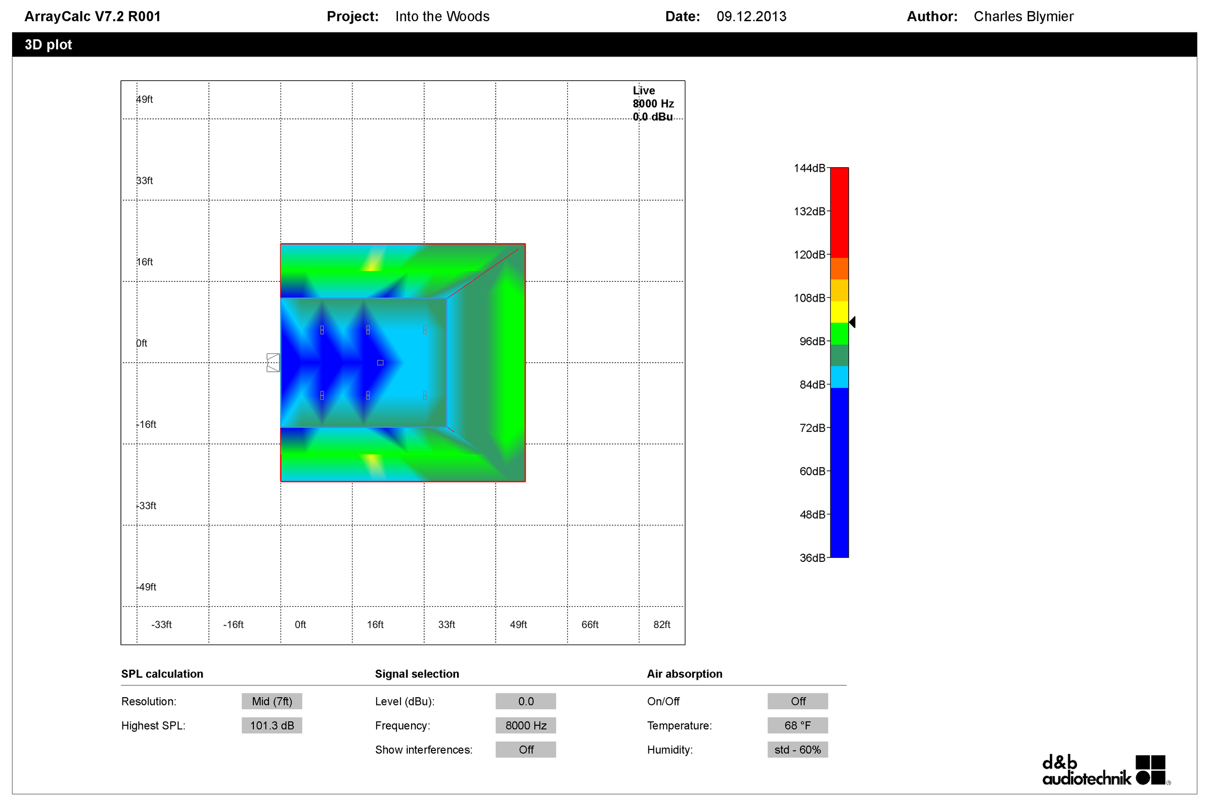Click the Level (dBu) 0.0 field

[x=525, y=701]
